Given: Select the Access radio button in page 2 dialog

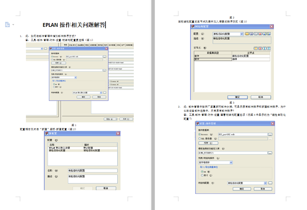Looking at the screenshot, I should (200, 134).
